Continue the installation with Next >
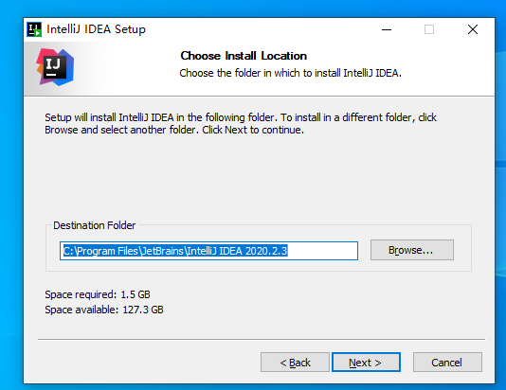 (x=366, y=363)
